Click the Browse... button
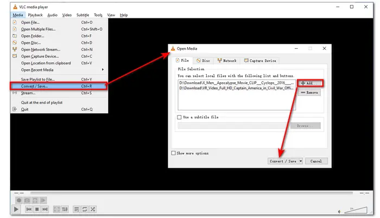Image resolution: width=380 pixels, height=218 pixels. (305, 125)
